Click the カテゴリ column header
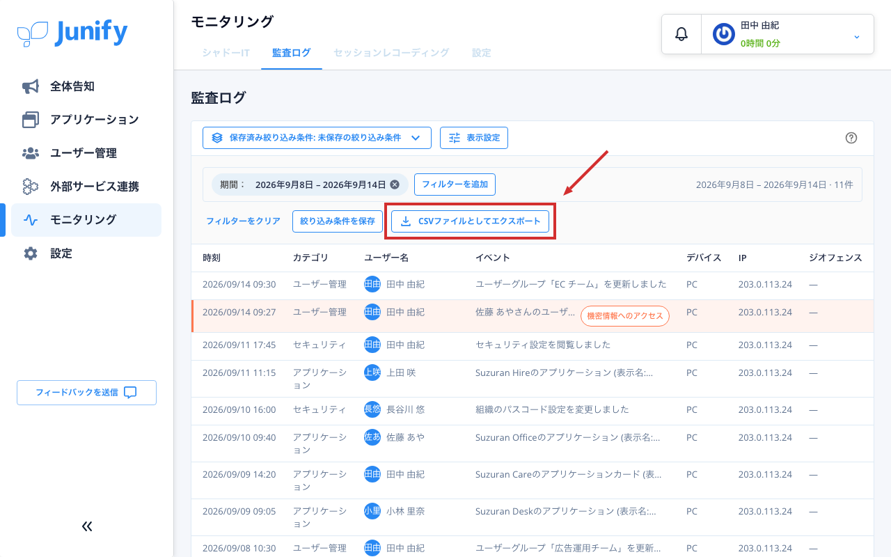This screenshot has width=891, height=557. coord(310,258)
